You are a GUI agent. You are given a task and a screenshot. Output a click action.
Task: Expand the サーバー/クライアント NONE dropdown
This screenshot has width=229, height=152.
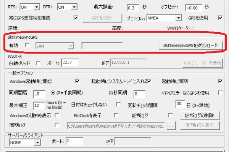tap(37, 142)
